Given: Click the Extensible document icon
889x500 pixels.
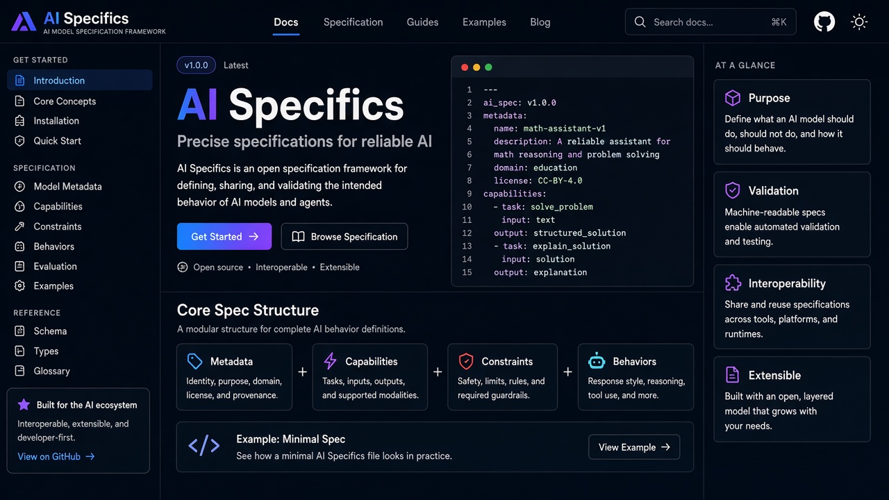Looking at the screenshot, I should (x=733, y=375).
